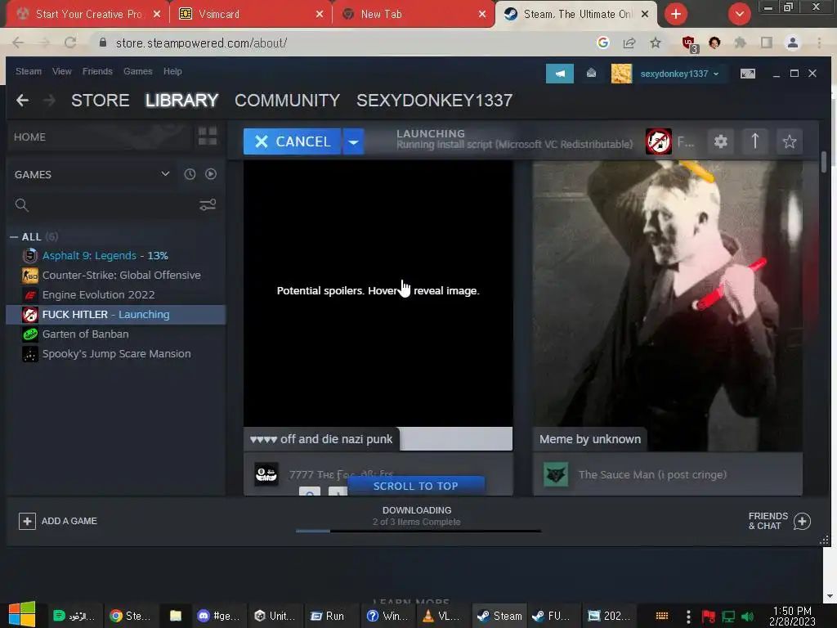This screenshot has width=837, height=628.
Task: Open FRIENDS & CHAT label
Action: click(768, 521)
